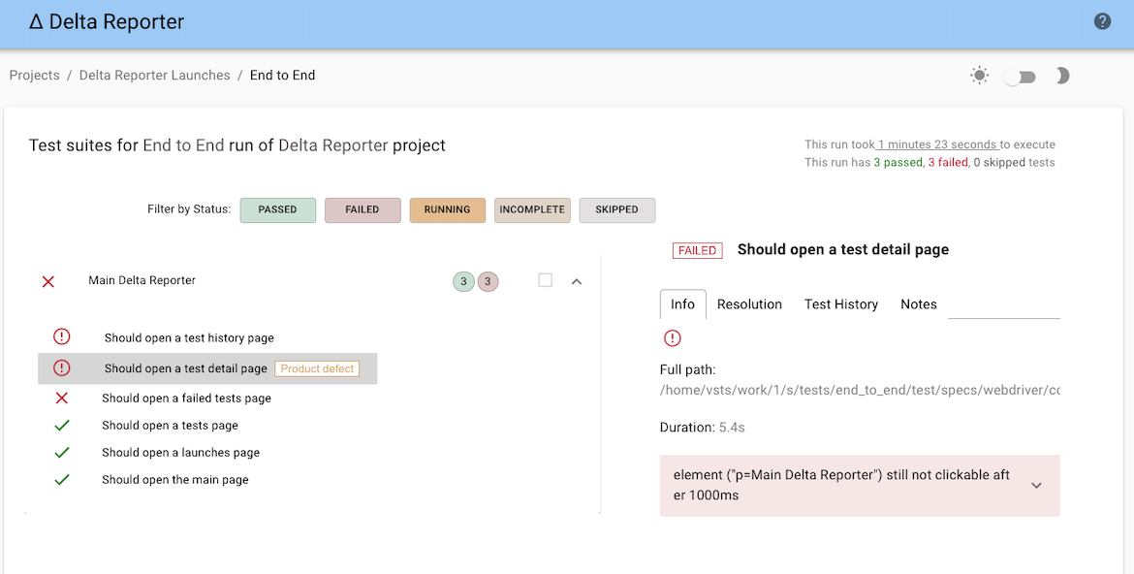Viewport: 1134px width, 574px height.
Task: Click the '1 minutes 23 seconds' duration text
Action: click(x=937, y=144)
